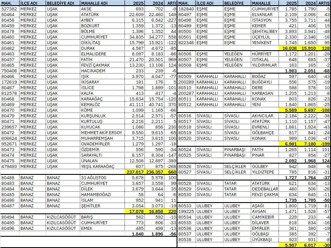Click the BUĞDAYLI neighborhood cell
This screenshot has height=248, width=331.
[x=264, y=81]
